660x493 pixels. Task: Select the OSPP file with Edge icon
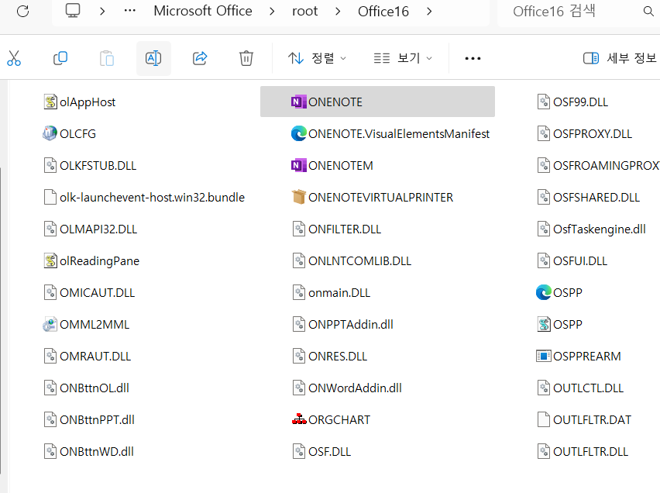click(559, 293)
